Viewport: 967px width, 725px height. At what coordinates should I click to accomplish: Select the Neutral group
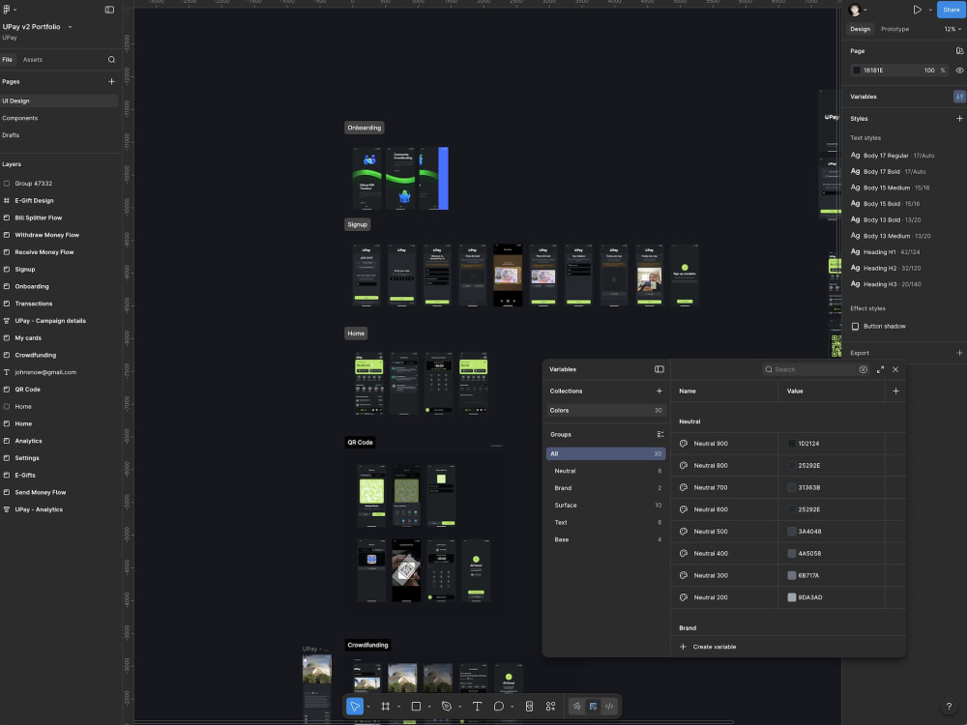pyautogui.click(x=605, y=471)
